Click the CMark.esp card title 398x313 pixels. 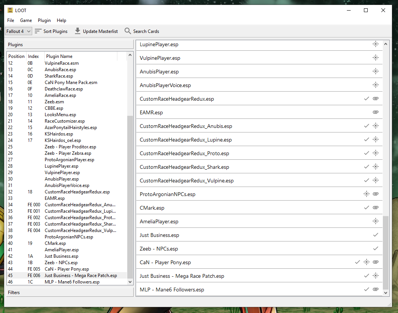152,208
